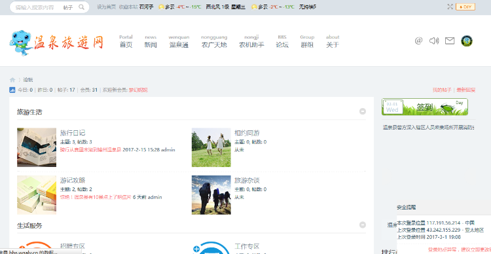Viewport: 491px width, 254px height.
Task: Click the 旅游杂谈 forum thumbnail
Action: pyautogui.click(x=211, y=195)
